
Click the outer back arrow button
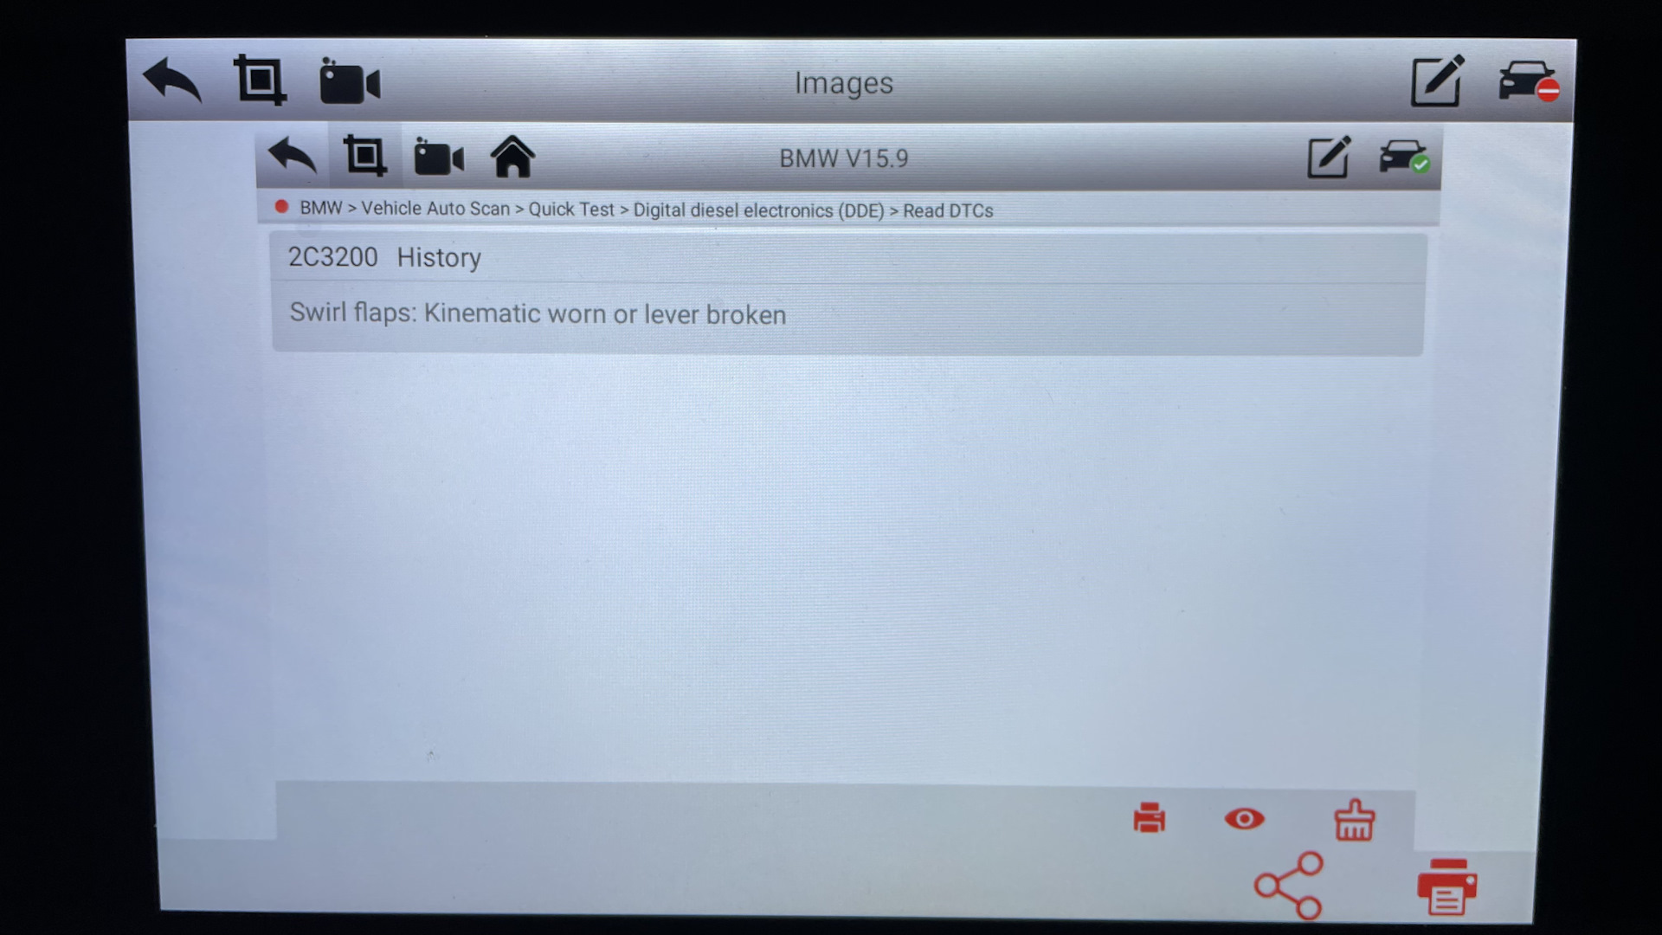tap(173, 81)
